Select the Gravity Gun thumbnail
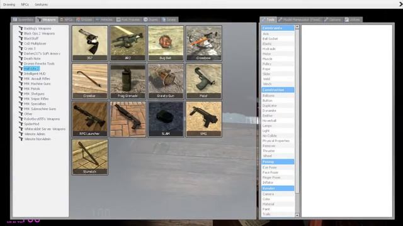Screen dimensions: 403x226 (166, 81)
